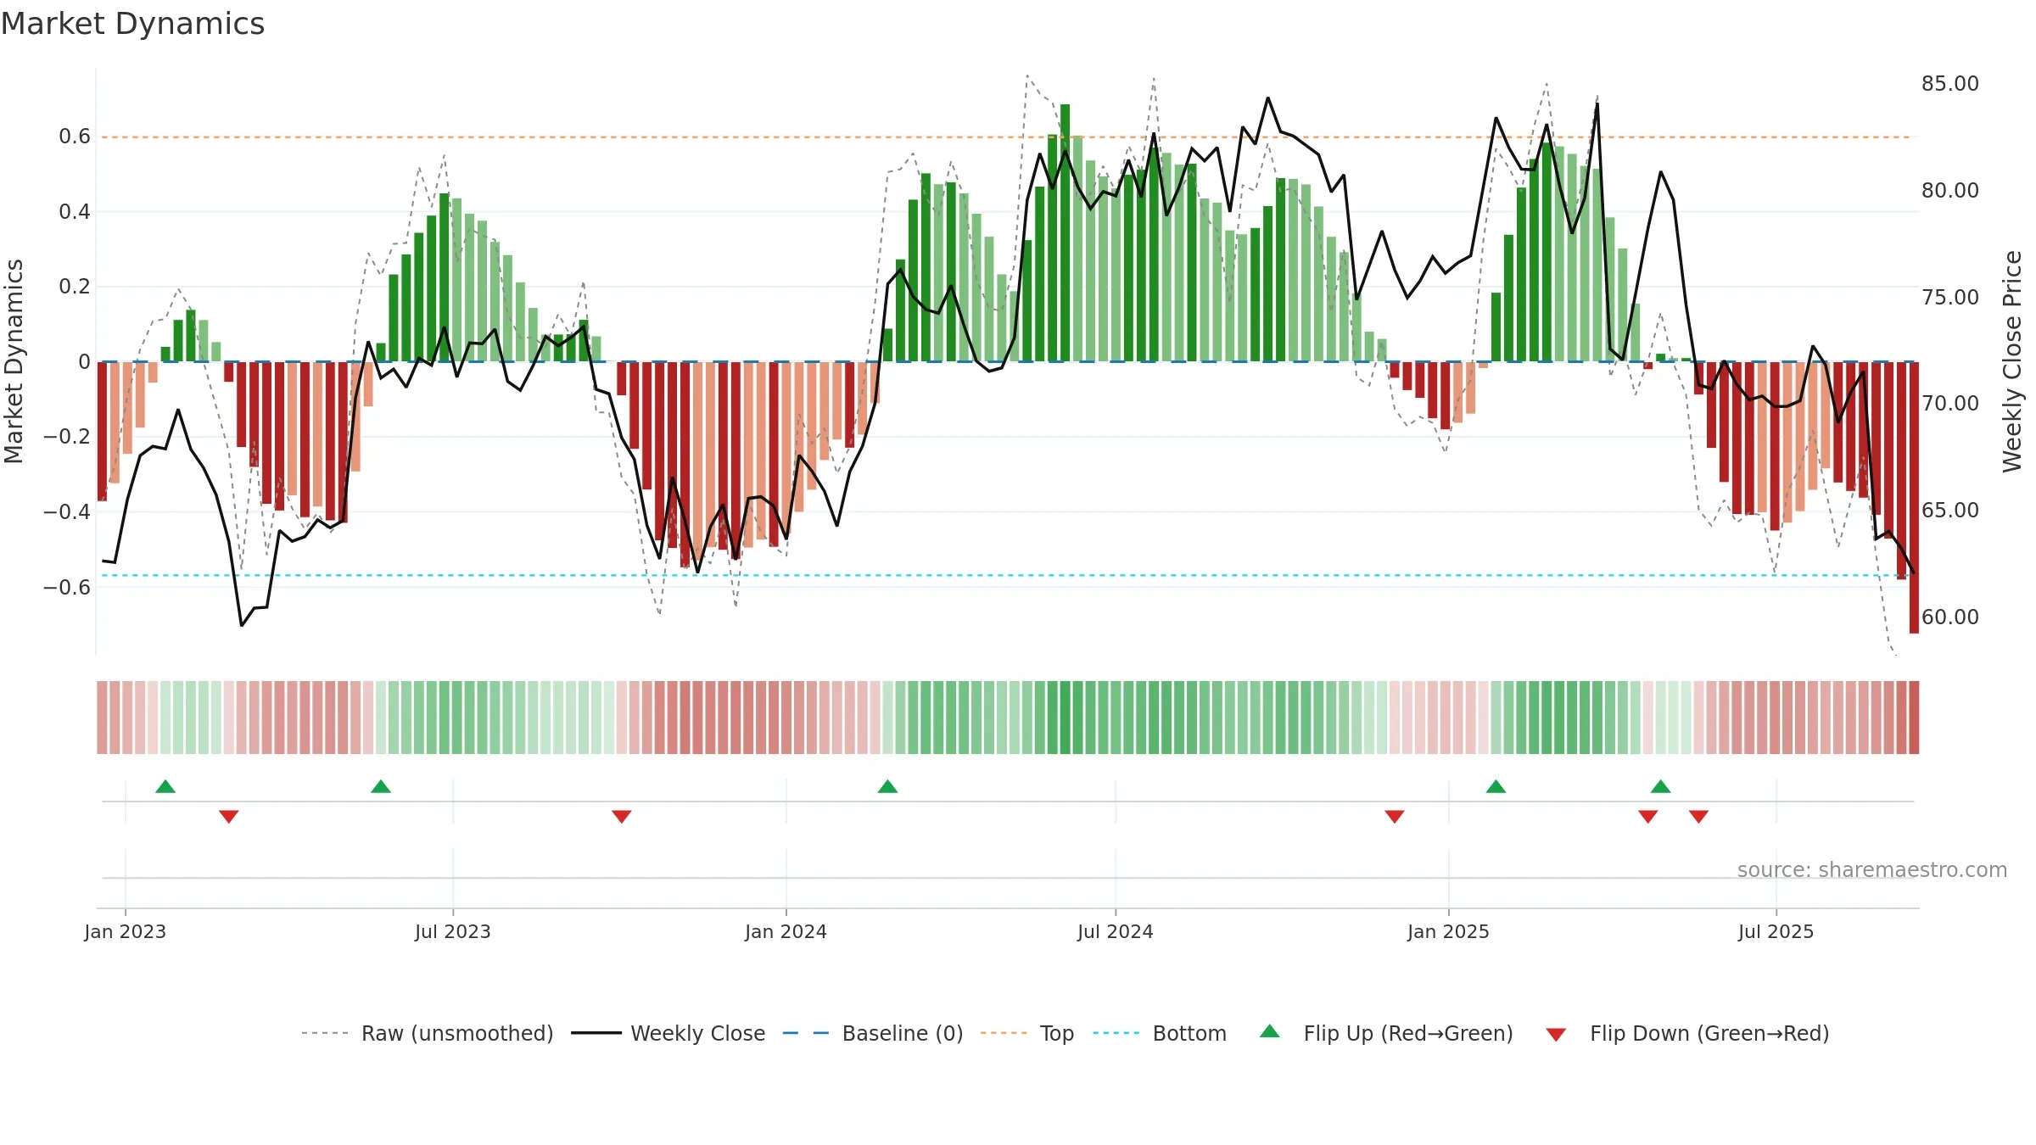This screenshot has height=1145, width=2036.
Task: Click the Market Dynamics chart title
Action: click(x=133, y=24)
